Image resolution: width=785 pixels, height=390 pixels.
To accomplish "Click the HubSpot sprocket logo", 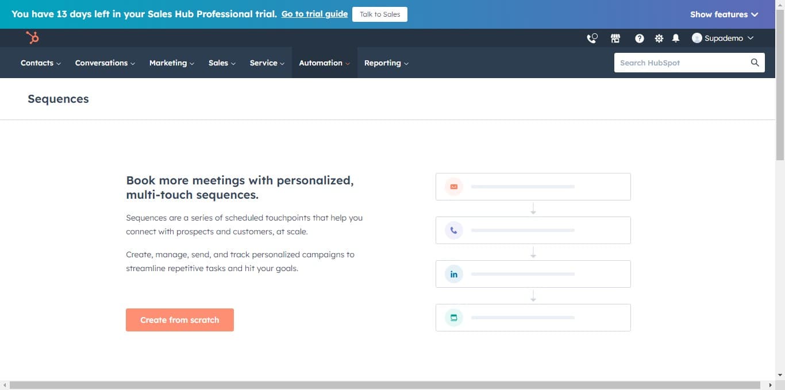I will pyautogui.click(x=32, y=38).
